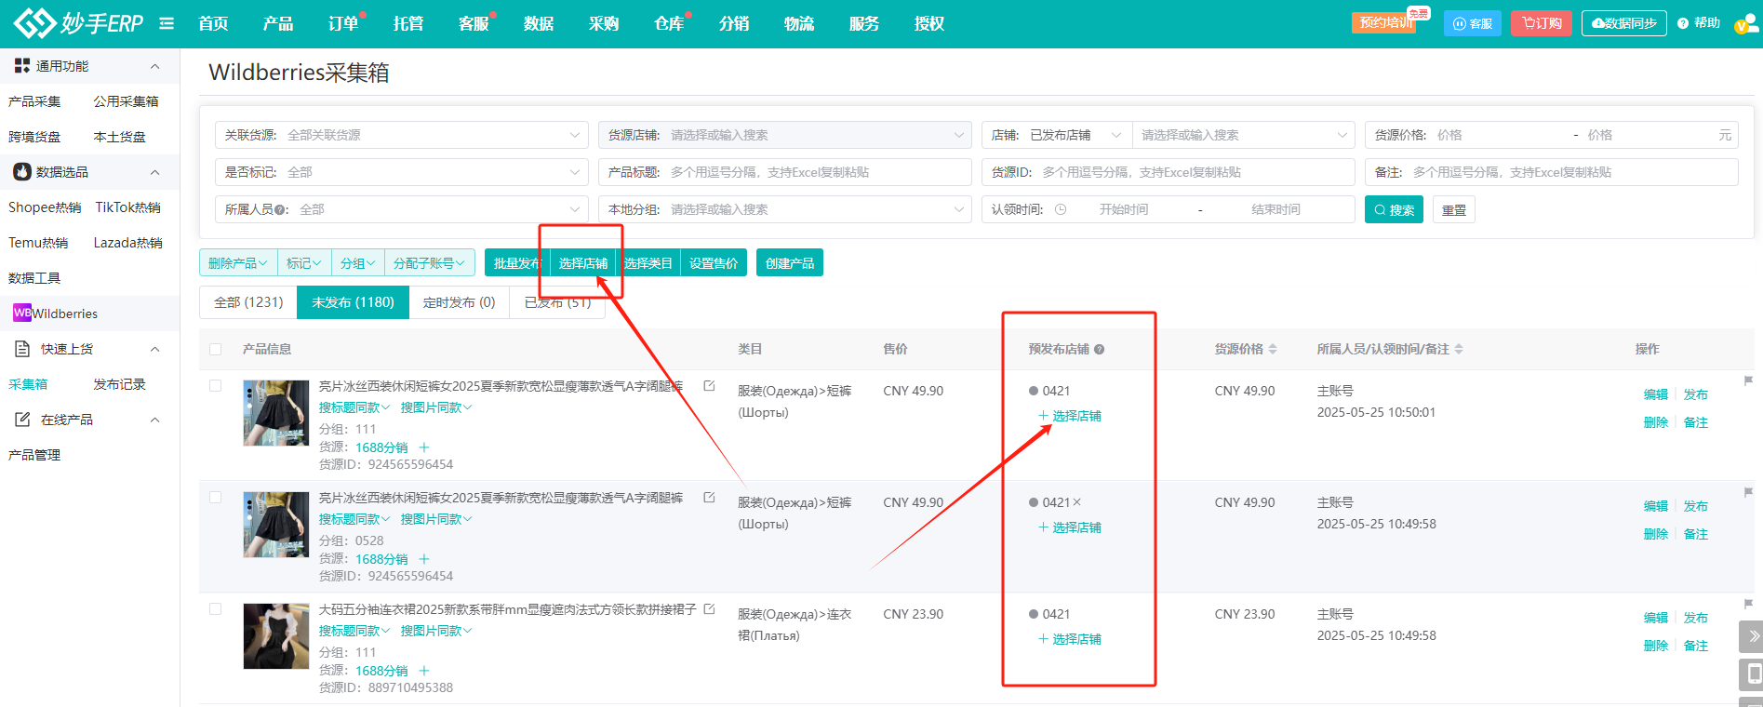Open the 订单 top menu
The image size is (1763, 707).
pyautogui.click(x=343, y=23)
